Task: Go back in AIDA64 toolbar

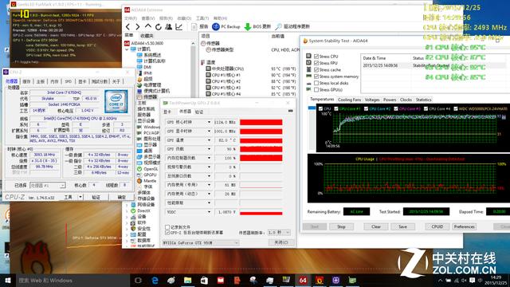Action: pos(127,26)
